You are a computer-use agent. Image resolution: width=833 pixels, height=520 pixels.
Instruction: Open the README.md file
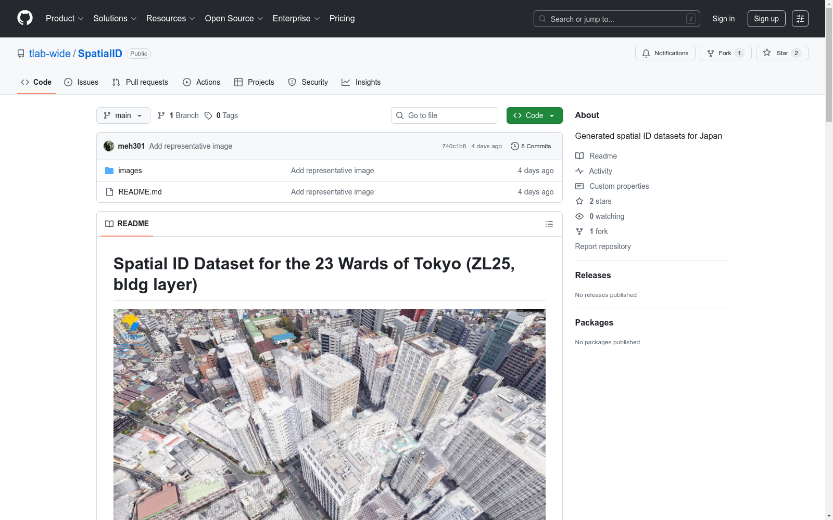tap(140, 192)
